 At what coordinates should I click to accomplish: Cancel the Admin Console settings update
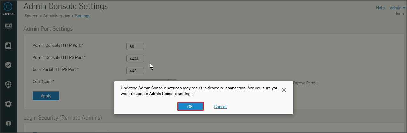click(x=220, y=107)
